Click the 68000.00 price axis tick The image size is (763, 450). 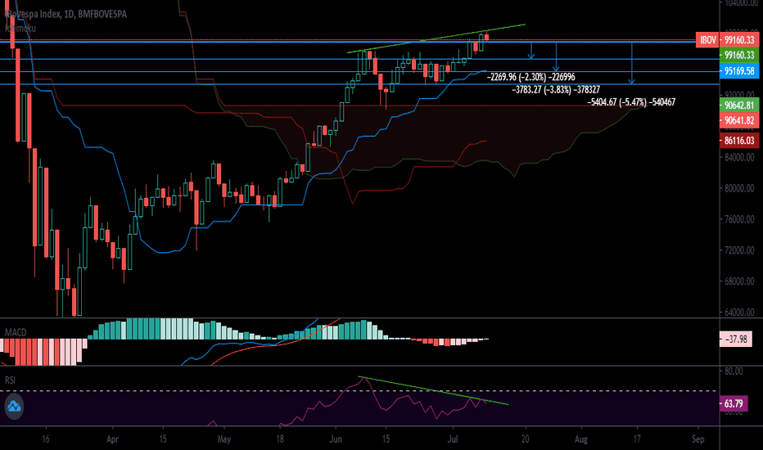click(739, 281)
